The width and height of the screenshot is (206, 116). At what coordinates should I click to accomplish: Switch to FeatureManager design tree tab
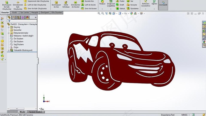point(9,17)
